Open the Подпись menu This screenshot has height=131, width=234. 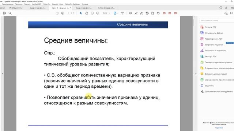pyautogui.click(x=27, y=4)
